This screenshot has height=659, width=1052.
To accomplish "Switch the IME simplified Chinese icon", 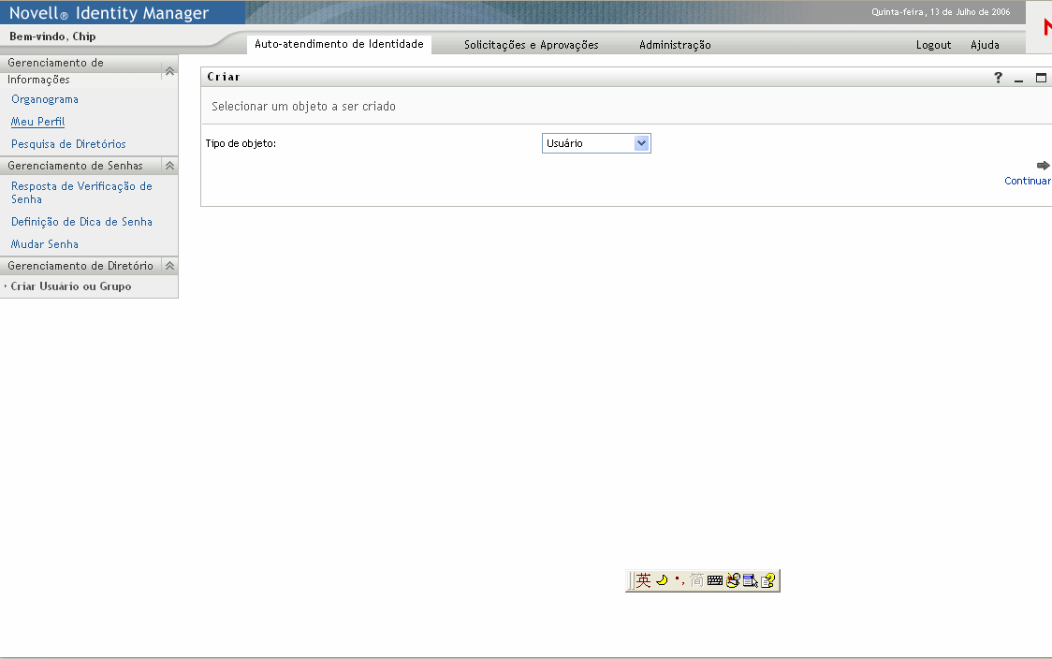I will tap(696, 580).
